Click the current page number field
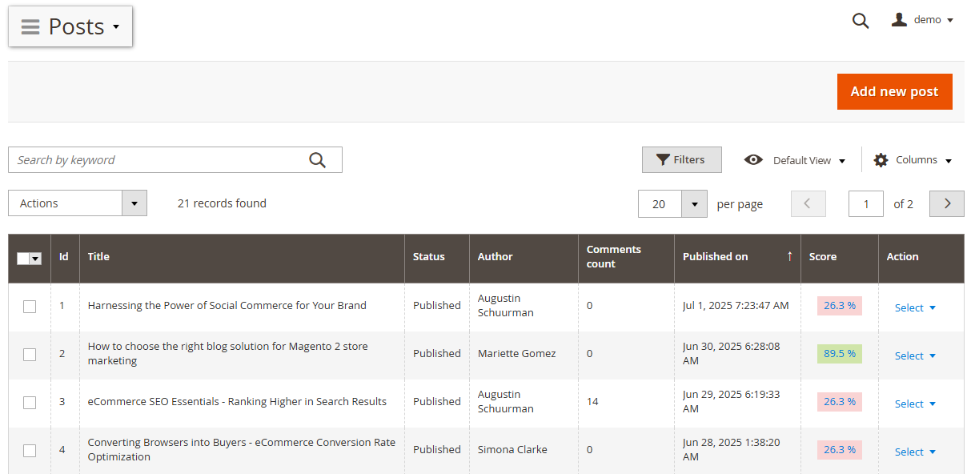This screenshot has width=971, height=474. (866, 204)
